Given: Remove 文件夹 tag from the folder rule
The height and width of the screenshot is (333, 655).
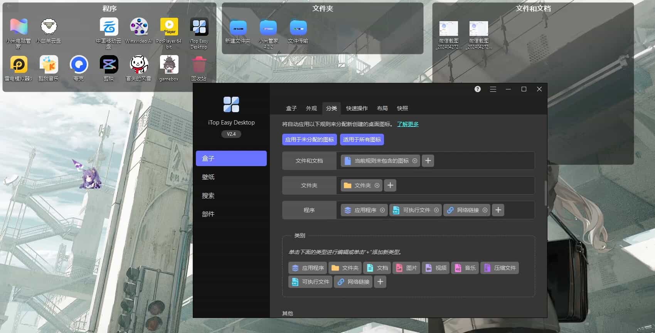Looking at the screenshot, I should coord(377,185).
